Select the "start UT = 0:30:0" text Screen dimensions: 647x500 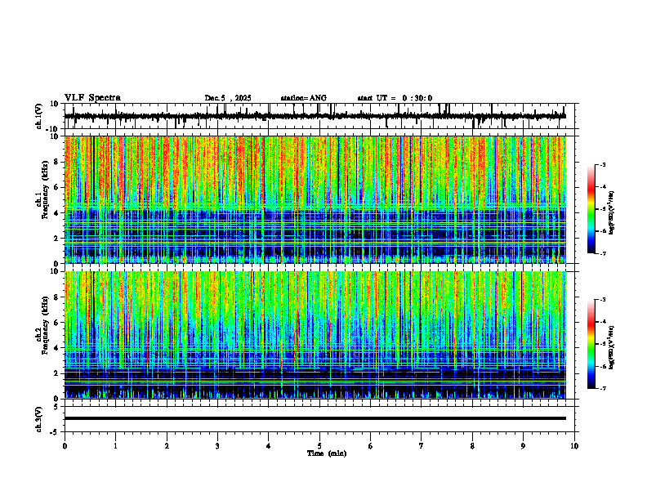click(395, 98)
